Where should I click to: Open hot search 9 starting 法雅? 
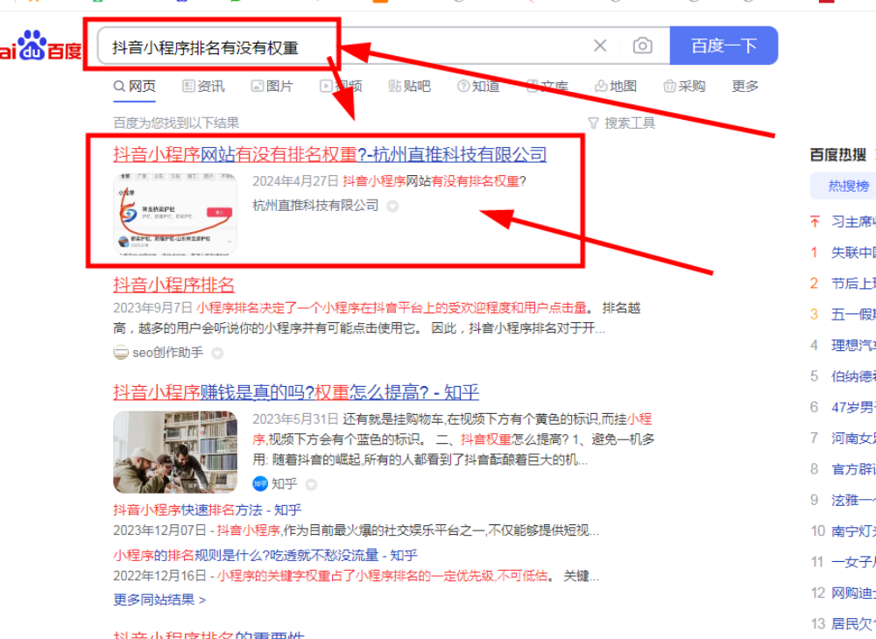click(853, 500)
